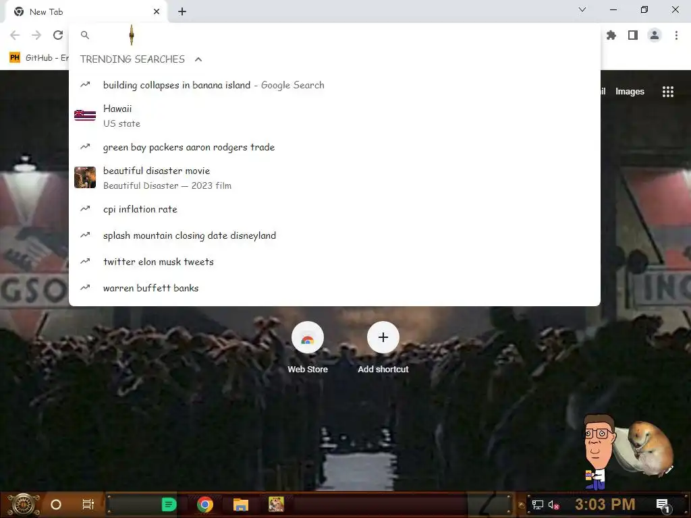Click the 3:03 PM clock

[x=605, y=505]
